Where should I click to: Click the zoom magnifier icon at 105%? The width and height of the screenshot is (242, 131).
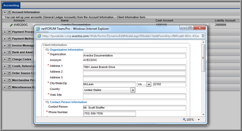coord(184,120)
